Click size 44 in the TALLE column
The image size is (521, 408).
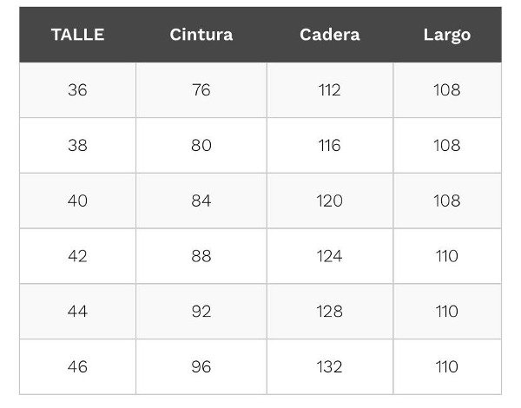pos(77,312)
